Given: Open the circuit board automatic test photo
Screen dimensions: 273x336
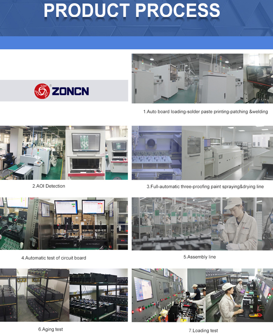Looking at the screenshot, I should (x=64, y=223).
